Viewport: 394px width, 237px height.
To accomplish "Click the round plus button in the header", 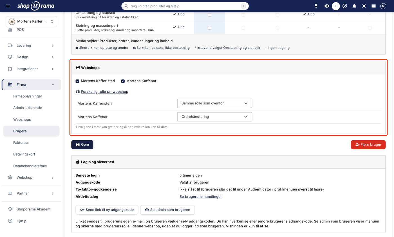I will [336, 6].
